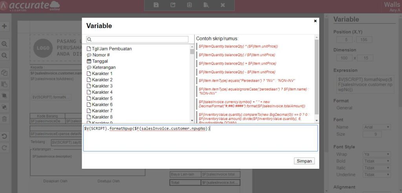Click the Dimension width field showing 100
Image resolution: width=402 pixels, height=193 pixels.
[344, 58]
